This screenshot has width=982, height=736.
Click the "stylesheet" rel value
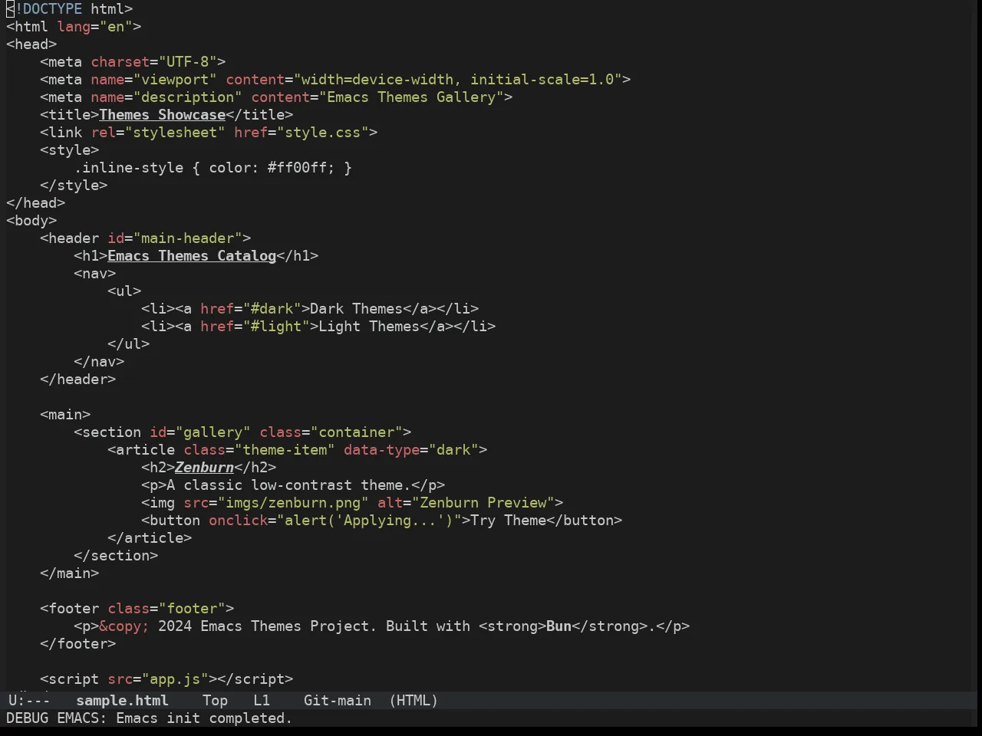(x=175, y=133)
